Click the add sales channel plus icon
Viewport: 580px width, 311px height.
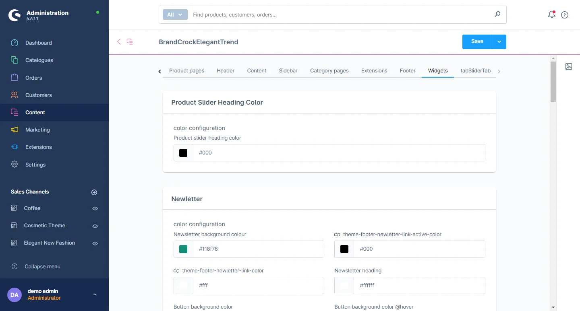(x=94, y=192)
